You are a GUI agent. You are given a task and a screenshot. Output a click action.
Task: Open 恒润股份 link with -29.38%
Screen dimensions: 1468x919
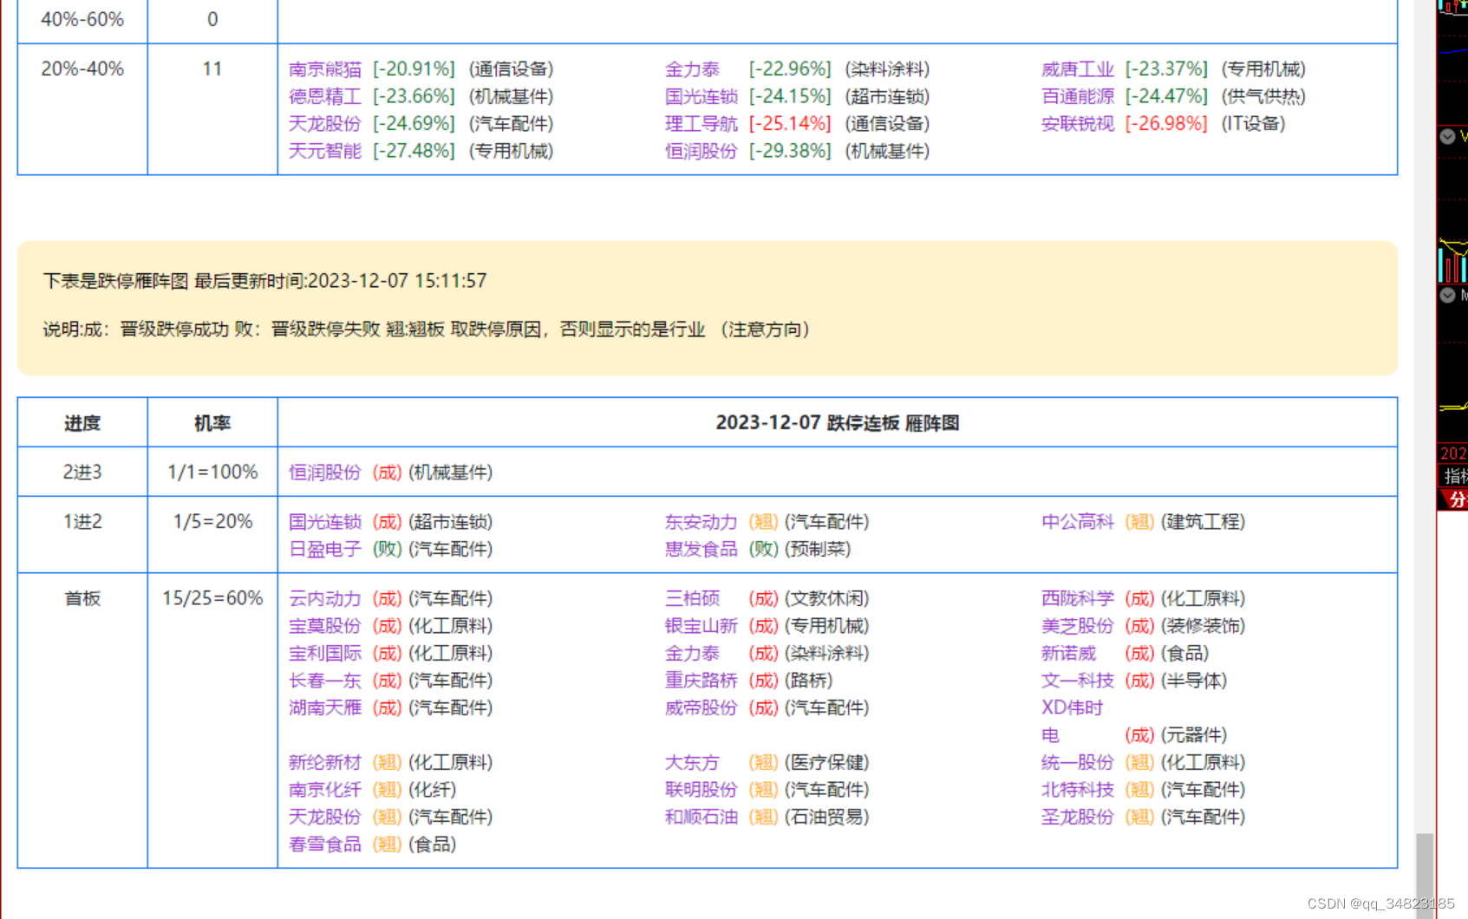tap(701, 151)
